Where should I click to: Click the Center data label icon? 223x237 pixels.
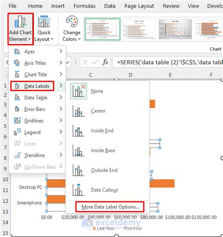[x=78, y=111]
